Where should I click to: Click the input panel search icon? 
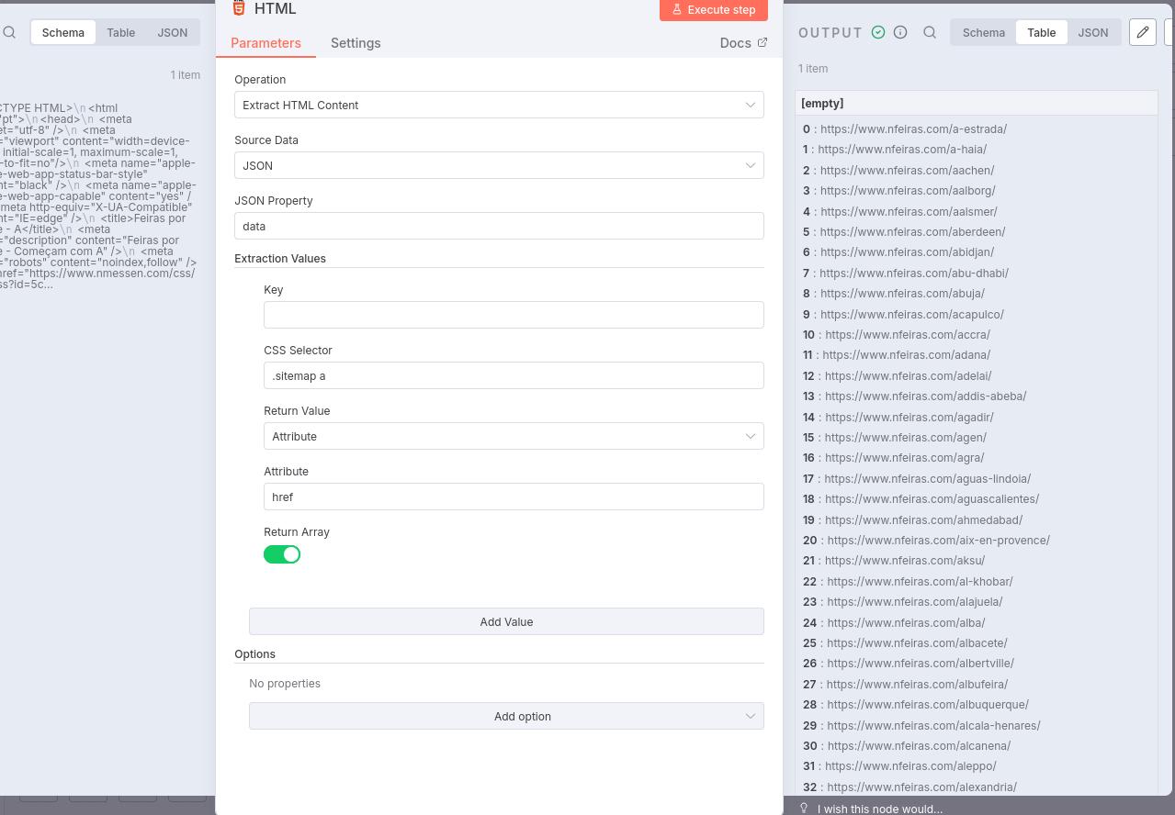9,32
